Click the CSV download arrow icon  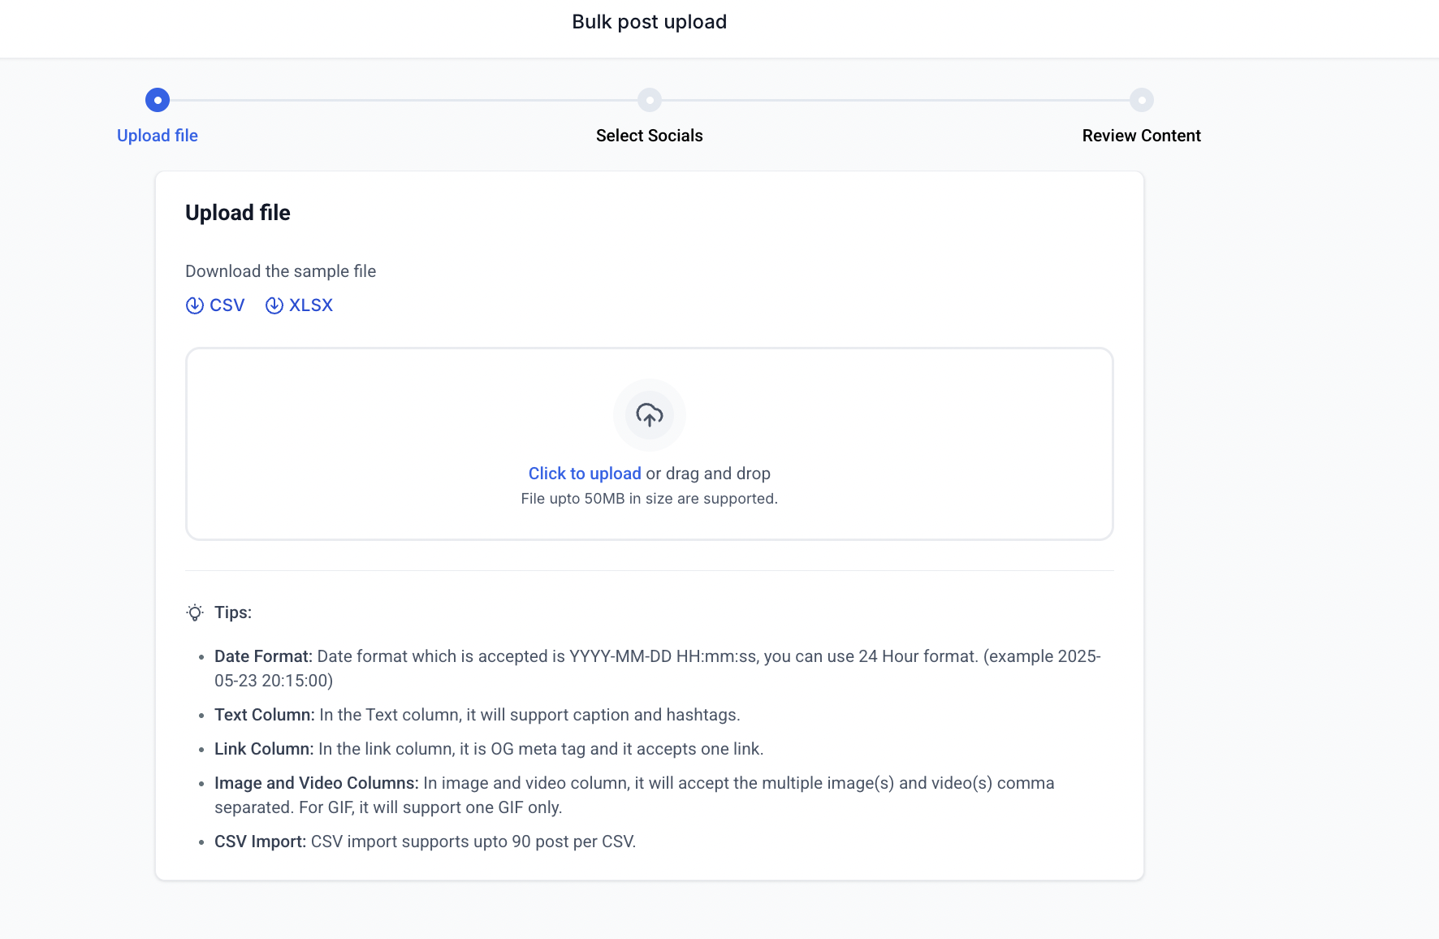195,305
